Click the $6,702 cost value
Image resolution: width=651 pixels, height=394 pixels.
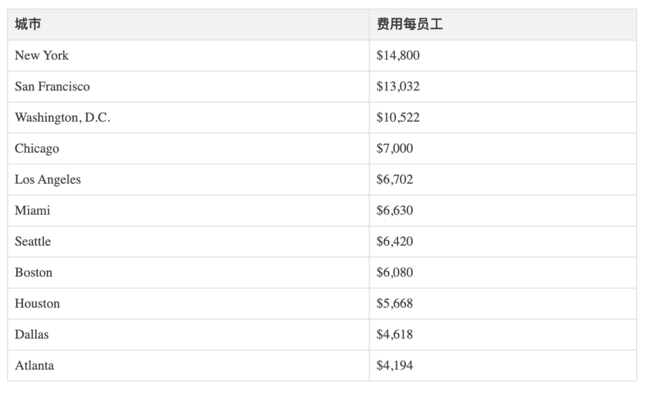[x=395, y=180]
